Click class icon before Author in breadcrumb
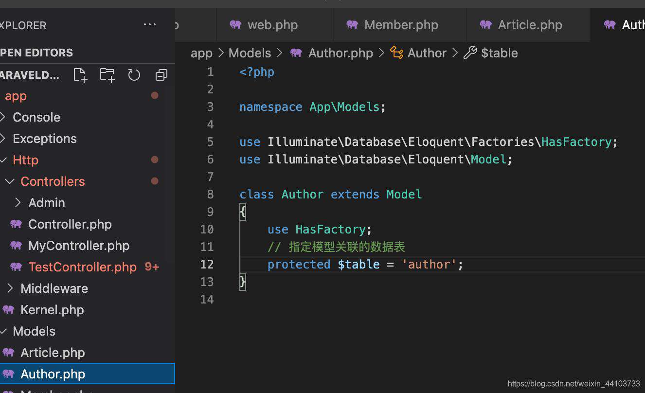Viewport: 645px width, 393px height. pos(396,53)
